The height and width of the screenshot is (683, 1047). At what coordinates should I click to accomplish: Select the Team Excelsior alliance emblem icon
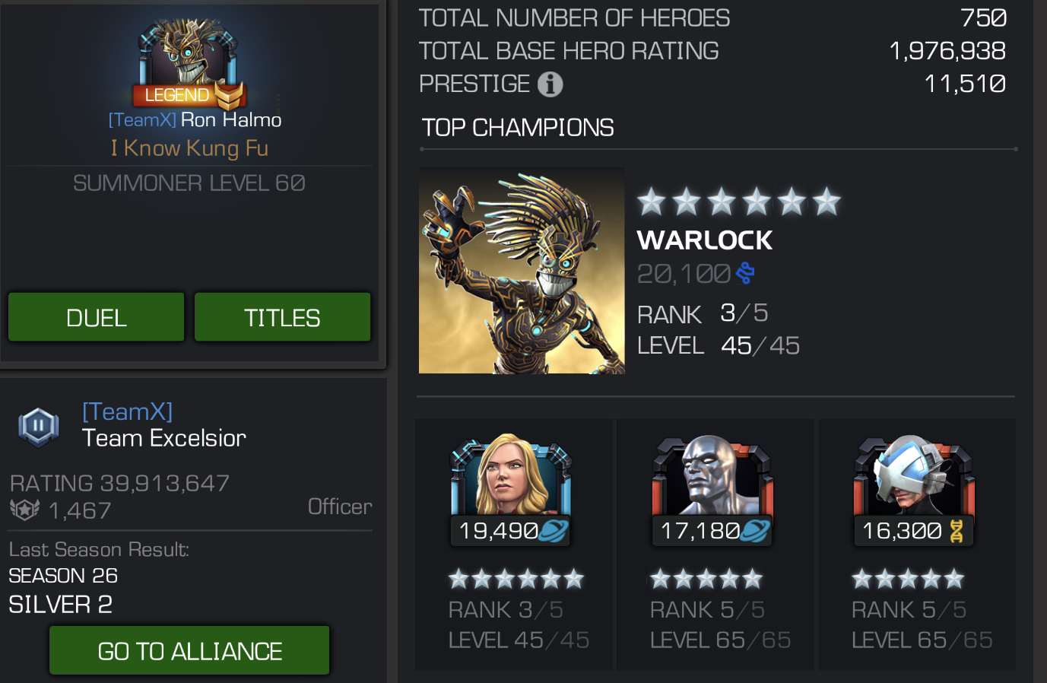pos(38,427)
